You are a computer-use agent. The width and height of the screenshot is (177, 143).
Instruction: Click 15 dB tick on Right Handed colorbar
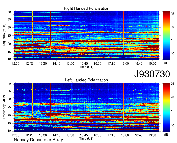pyautogui.click(x=172, y=40)
